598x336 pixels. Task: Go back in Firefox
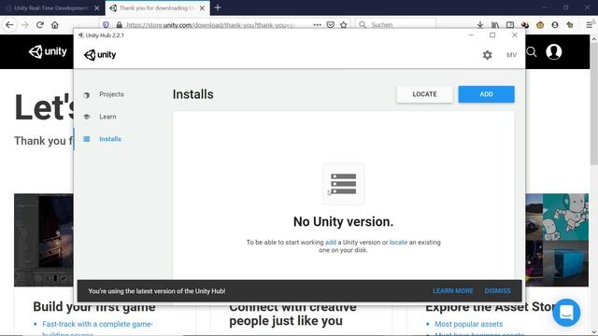pyautogui.click(x=9, y=25)
